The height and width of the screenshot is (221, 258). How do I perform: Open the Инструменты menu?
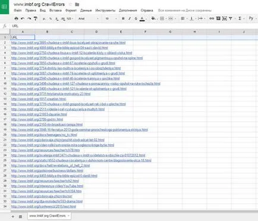(105, 10)
